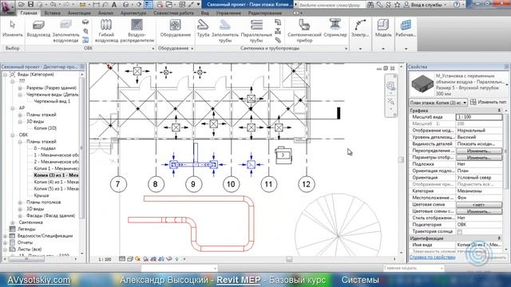Screen dimensions: 511x287
Task: Click the flex pipe icon beside Параллельные трубы
Action: coord(278,40)
